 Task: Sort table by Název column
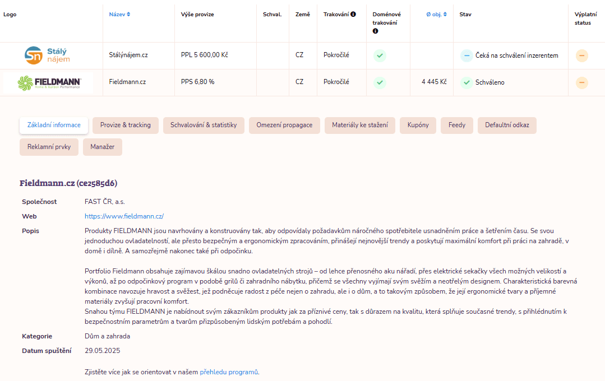119,14
